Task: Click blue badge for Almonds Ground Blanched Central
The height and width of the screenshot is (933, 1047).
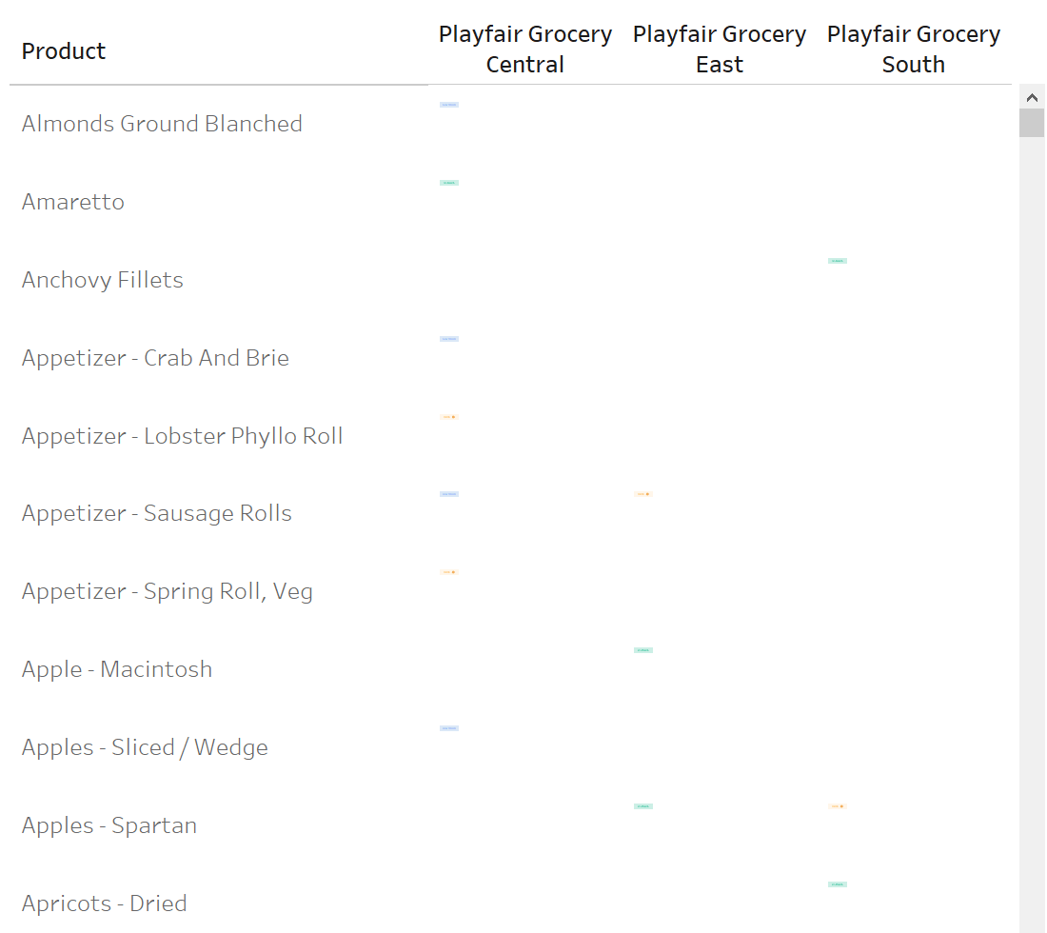Action: point(449,105)
